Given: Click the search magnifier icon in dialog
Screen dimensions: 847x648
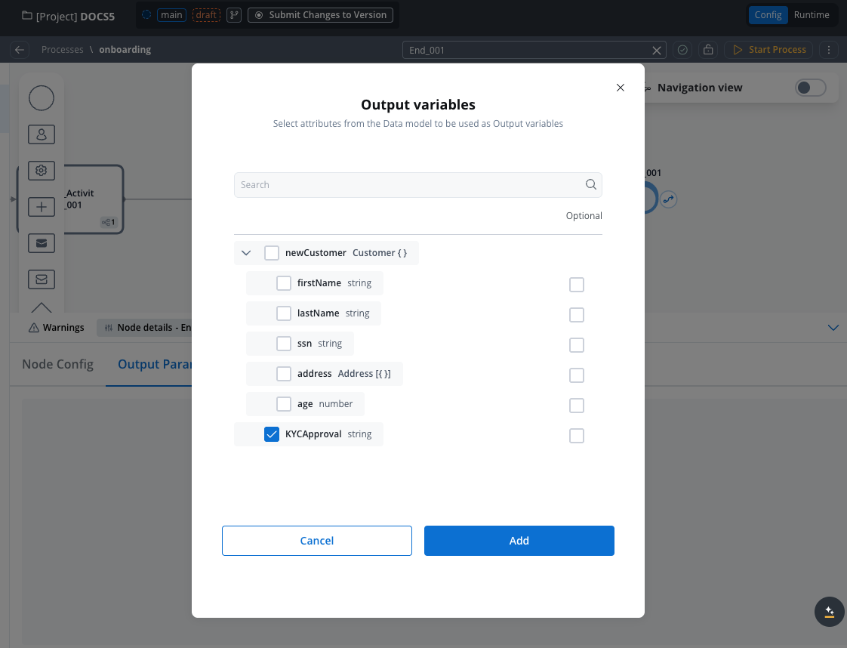Looking at the screenshot, I should [x=591, y=185].
